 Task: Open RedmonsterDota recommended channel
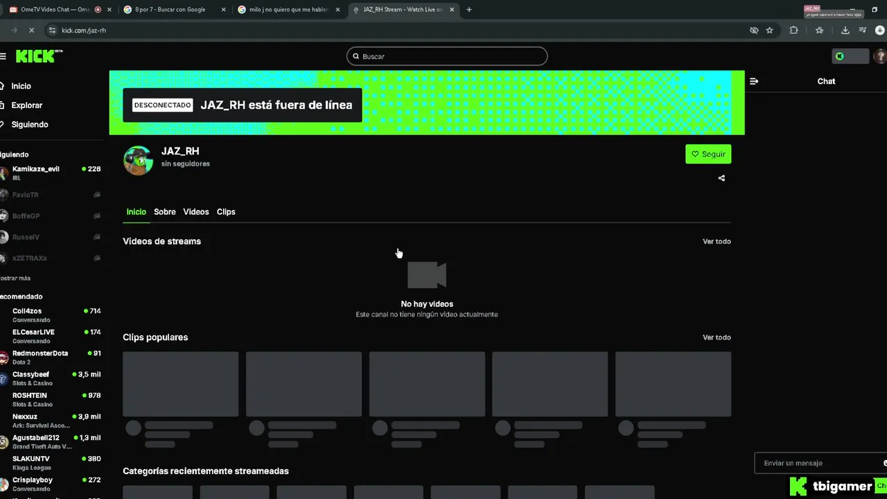pyautogui.click(x=51, y=358)
